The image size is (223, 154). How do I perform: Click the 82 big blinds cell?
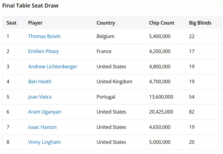click(x=192, y=112)
